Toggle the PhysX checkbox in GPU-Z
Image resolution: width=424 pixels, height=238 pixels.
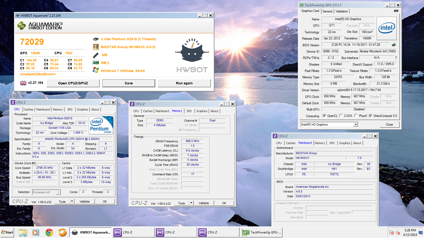356,116
